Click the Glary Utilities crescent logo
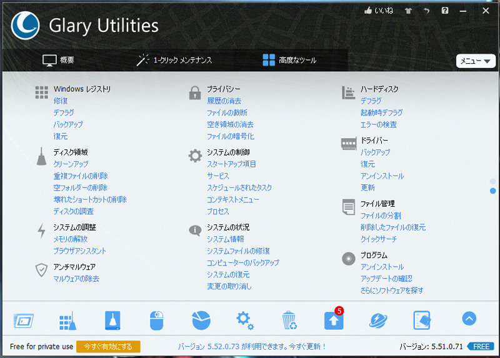This screenshot has height=358, width=500. (25, 26)
